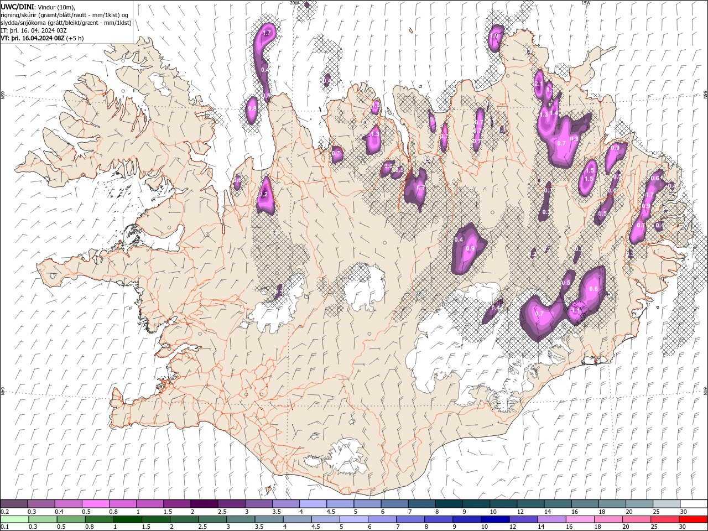The width and height of the screenshot is (708, 531).
Task: Select the red swatch between 25 and 30 in lower legend
Action: tap(664, 519)
